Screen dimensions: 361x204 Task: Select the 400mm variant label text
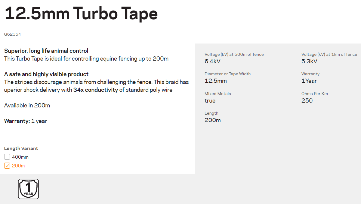pos(20,157)
